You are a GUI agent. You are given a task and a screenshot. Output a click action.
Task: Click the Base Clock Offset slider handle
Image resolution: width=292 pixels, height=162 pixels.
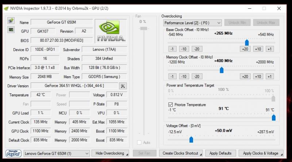tap(247, 42)
